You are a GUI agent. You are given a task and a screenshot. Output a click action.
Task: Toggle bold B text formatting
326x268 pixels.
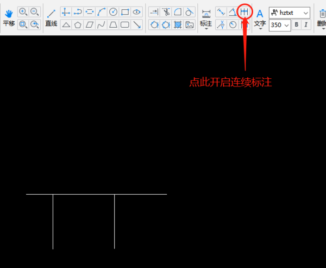pos(297,24)
